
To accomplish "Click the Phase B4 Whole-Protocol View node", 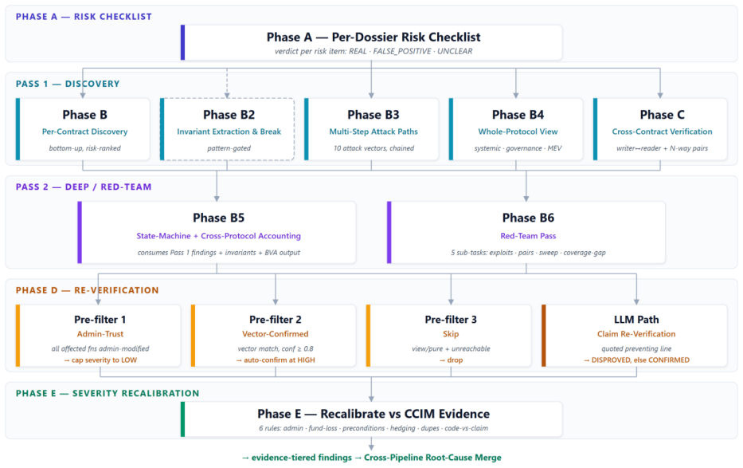I will [516, 129].
